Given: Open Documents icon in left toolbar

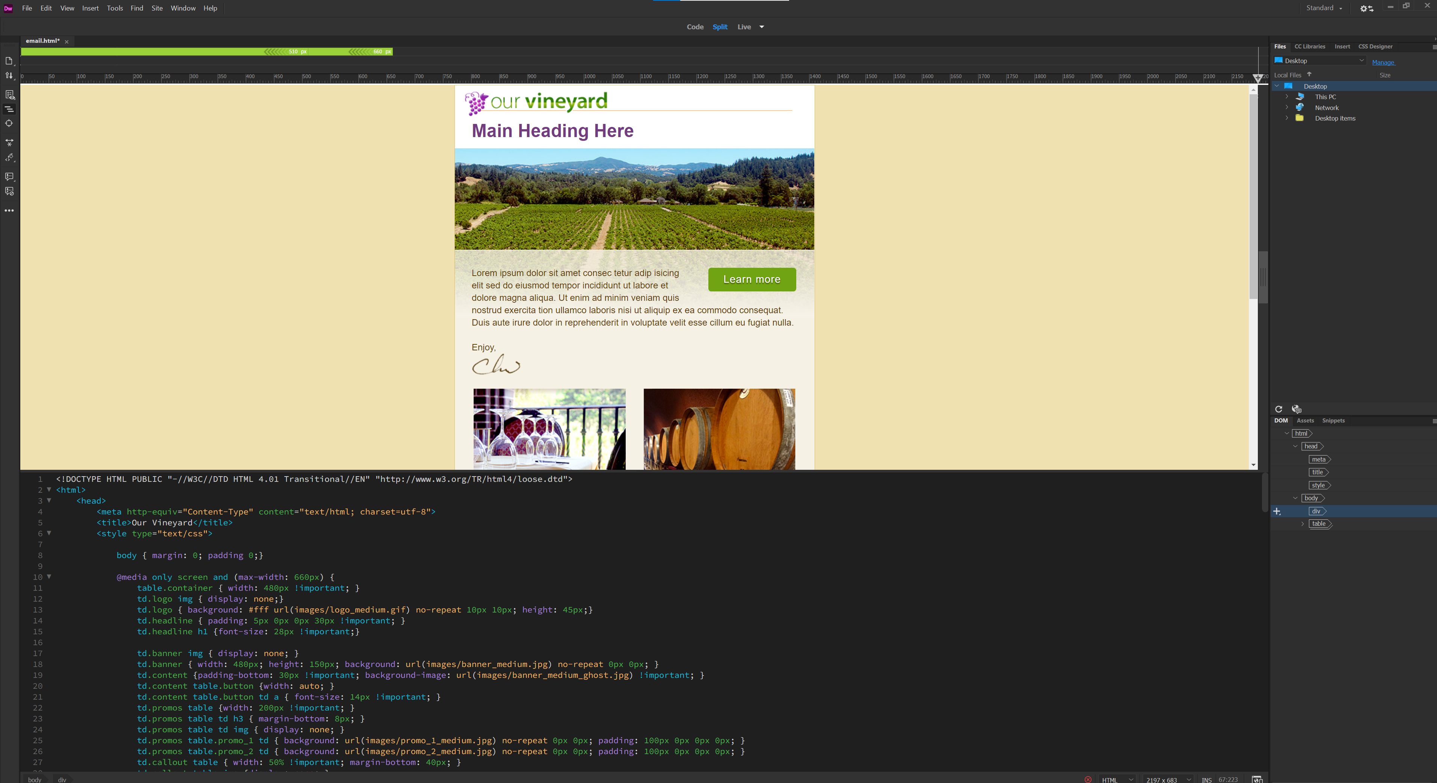Looking at the screenshot, I should pyautogui.click(x=9, y=61).
